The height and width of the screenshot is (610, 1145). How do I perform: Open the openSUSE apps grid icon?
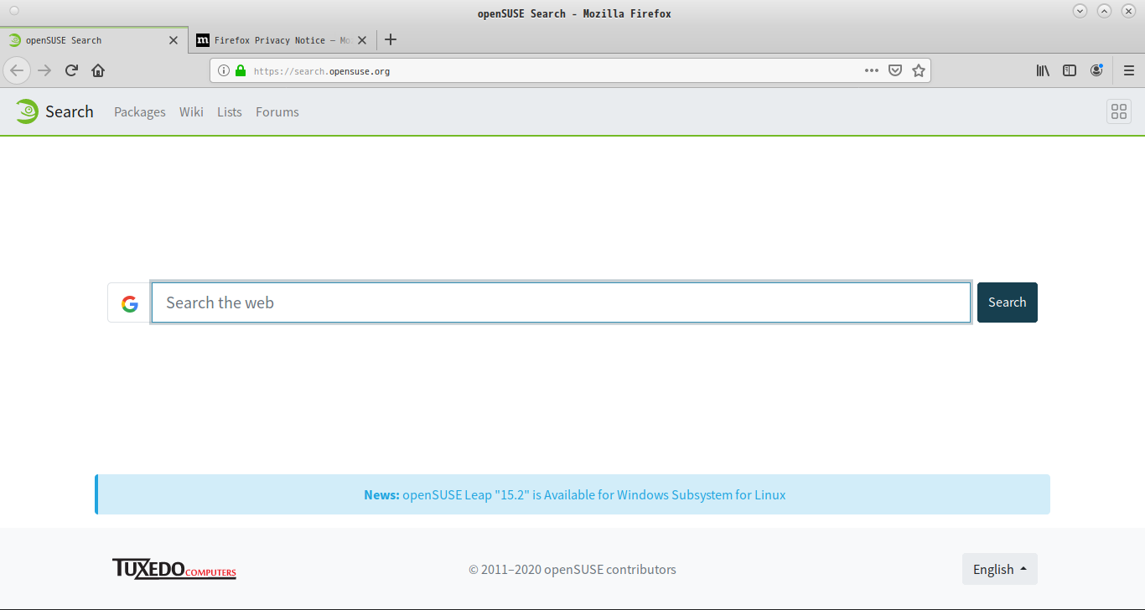1119,111
